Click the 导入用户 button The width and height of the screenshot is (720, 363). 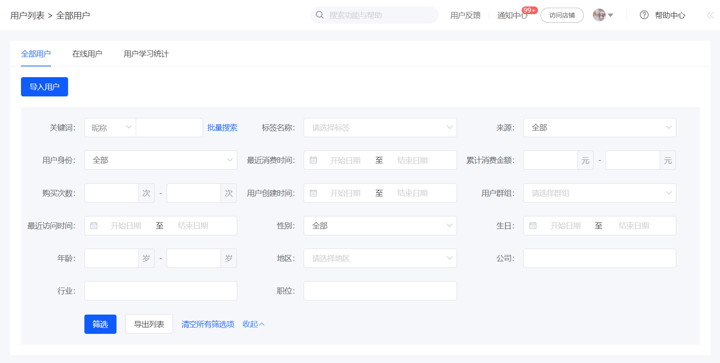click(x=45, y=87)
